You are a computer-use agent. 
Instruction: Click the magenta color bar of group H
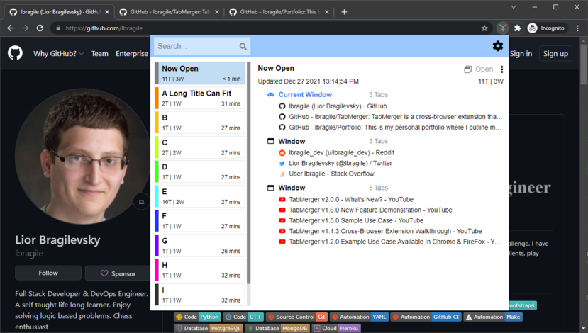157,269
